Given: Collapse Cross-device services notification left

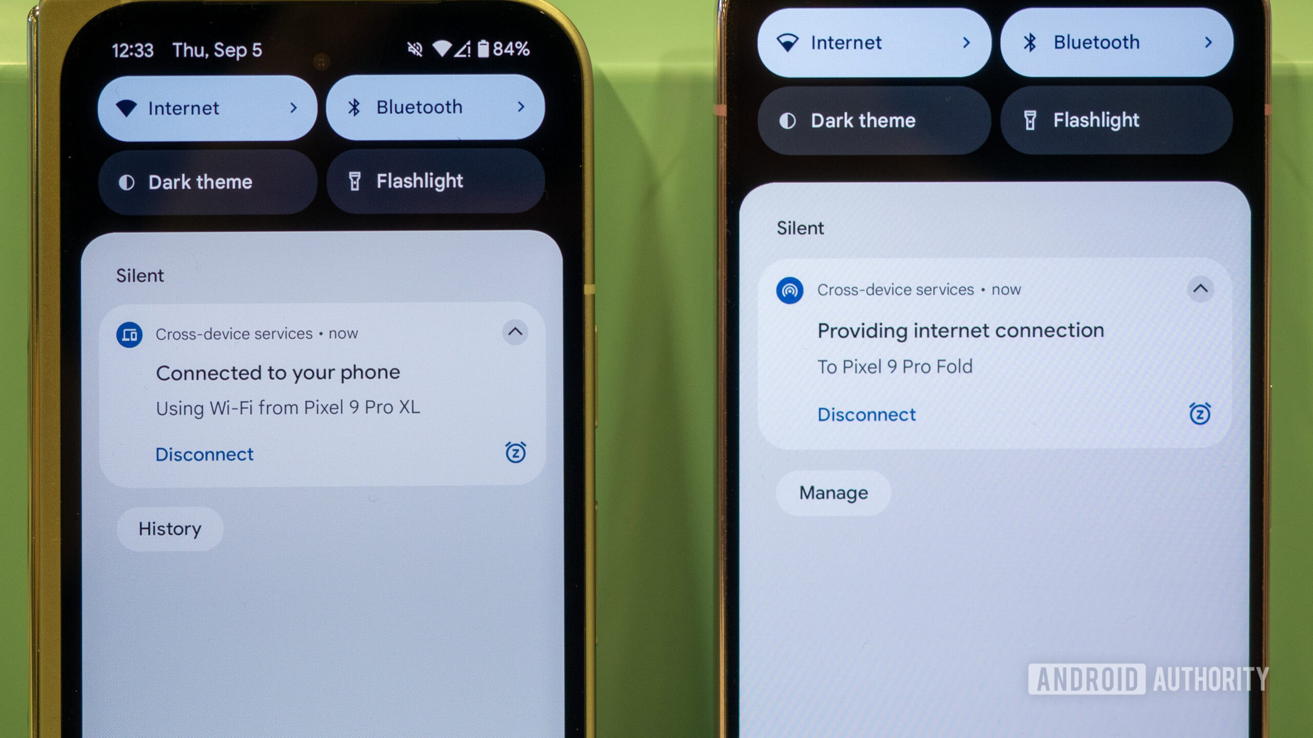Looking at the screenshot, I should tap(515, 333).
